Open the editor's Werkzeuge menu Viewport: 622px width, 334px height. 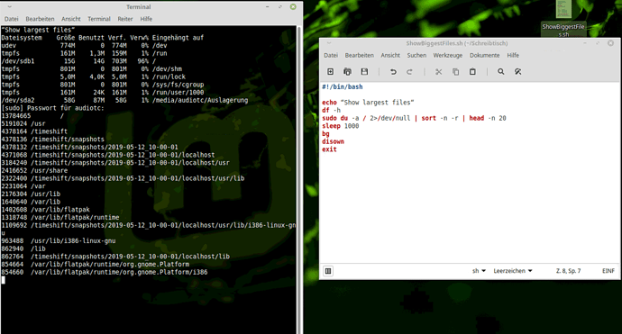(447, 56)
